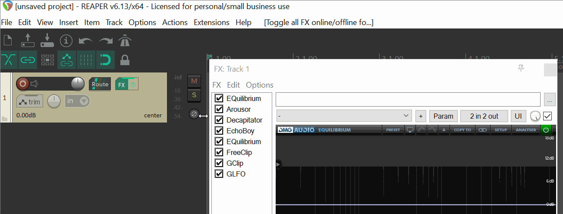Arm Track 1 for recording
Viewport: 563px width, 214px height.
(x=22, y=83)
